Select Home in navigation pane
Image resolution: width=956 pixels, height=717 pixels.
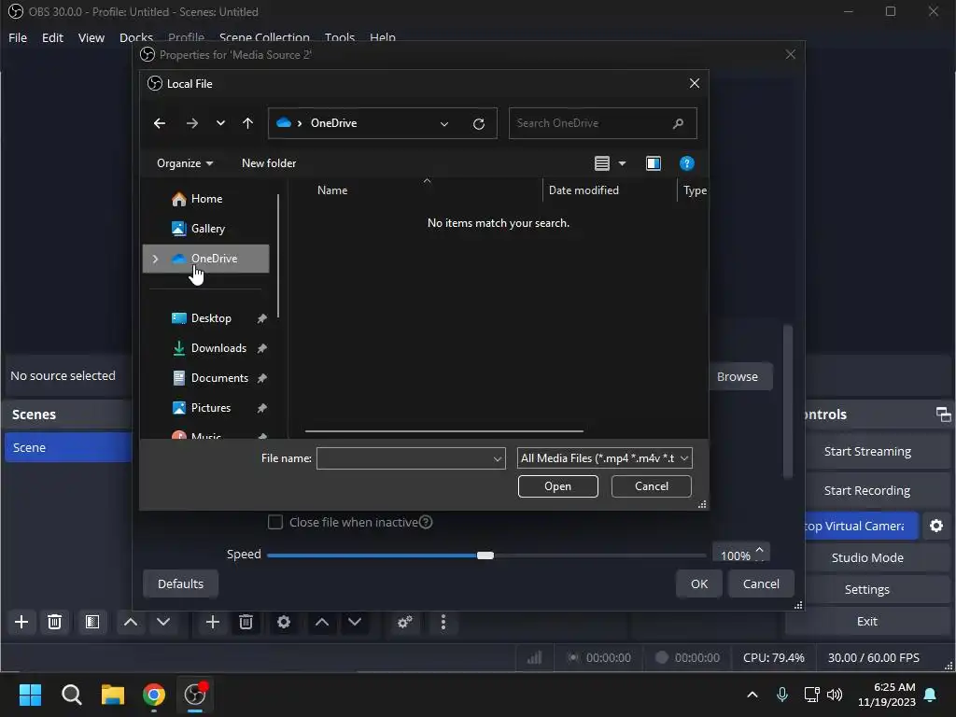coord(206,199)
